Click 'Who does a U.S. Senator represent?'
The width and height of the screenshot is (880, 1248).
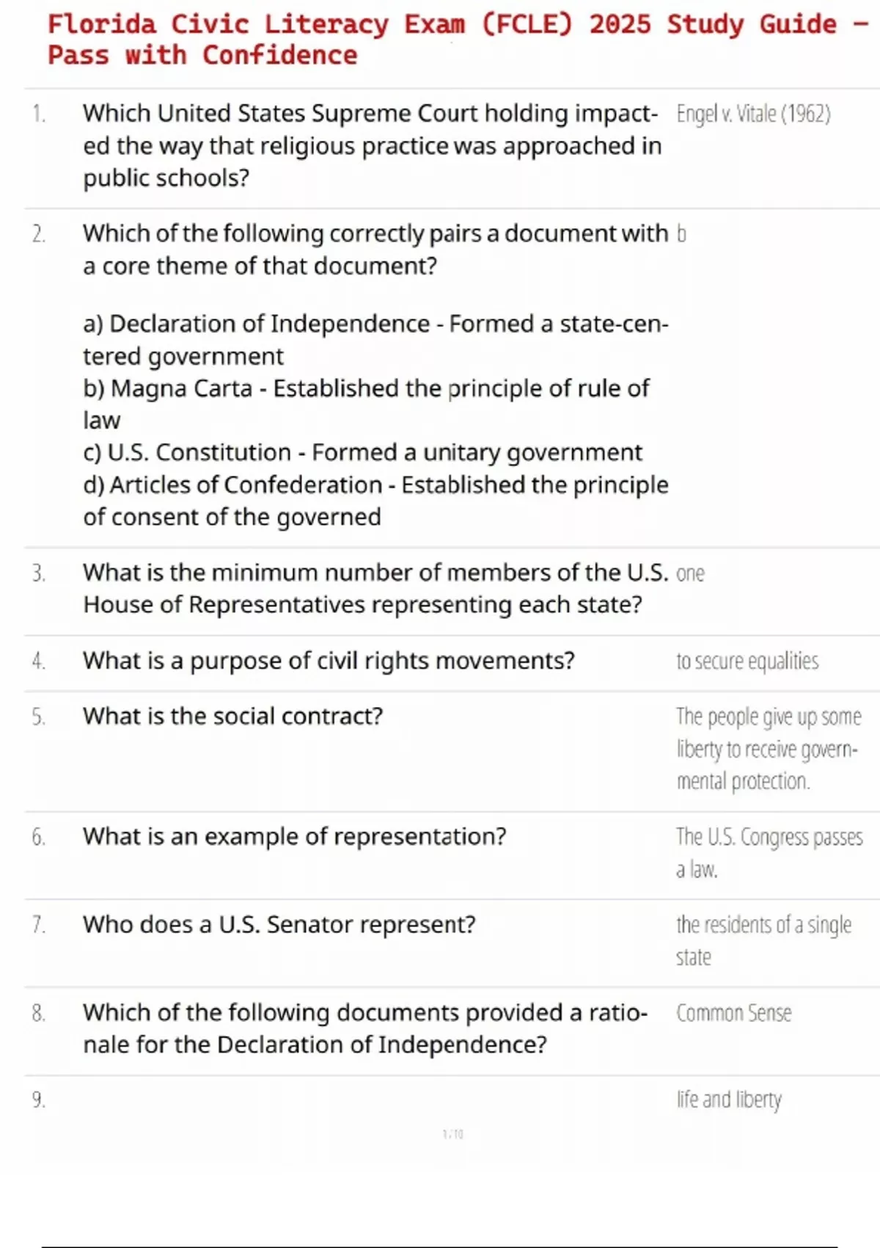(279, 924)
